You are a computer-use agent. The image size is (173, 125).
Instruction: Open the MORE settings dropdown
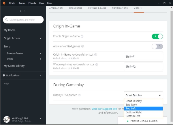click(138, 8)
